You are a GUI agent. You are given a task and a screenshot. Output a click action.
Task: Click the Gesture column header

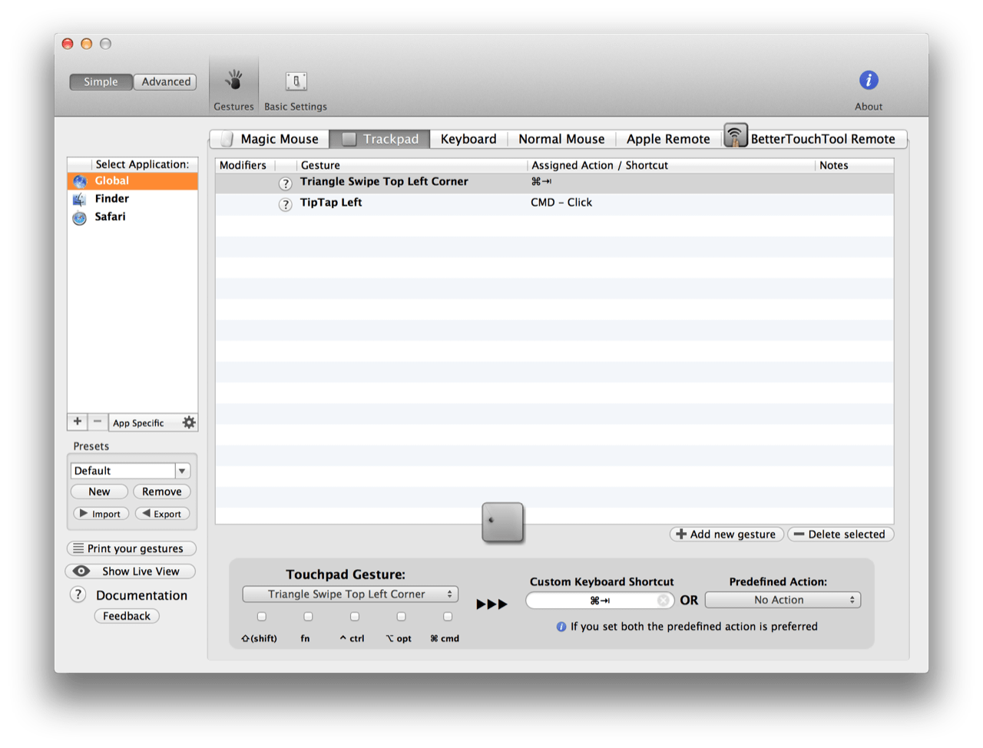pos(412,165)
